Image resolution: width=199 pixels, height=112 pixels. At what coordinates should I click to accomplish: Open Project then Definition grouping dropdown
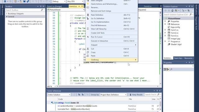(x=113, y=95)
